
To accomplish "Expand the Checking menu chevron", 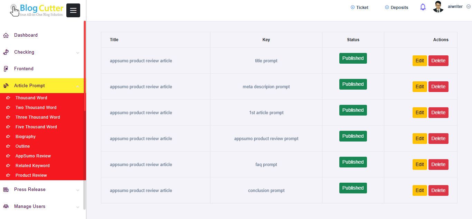I will [78, 53].
